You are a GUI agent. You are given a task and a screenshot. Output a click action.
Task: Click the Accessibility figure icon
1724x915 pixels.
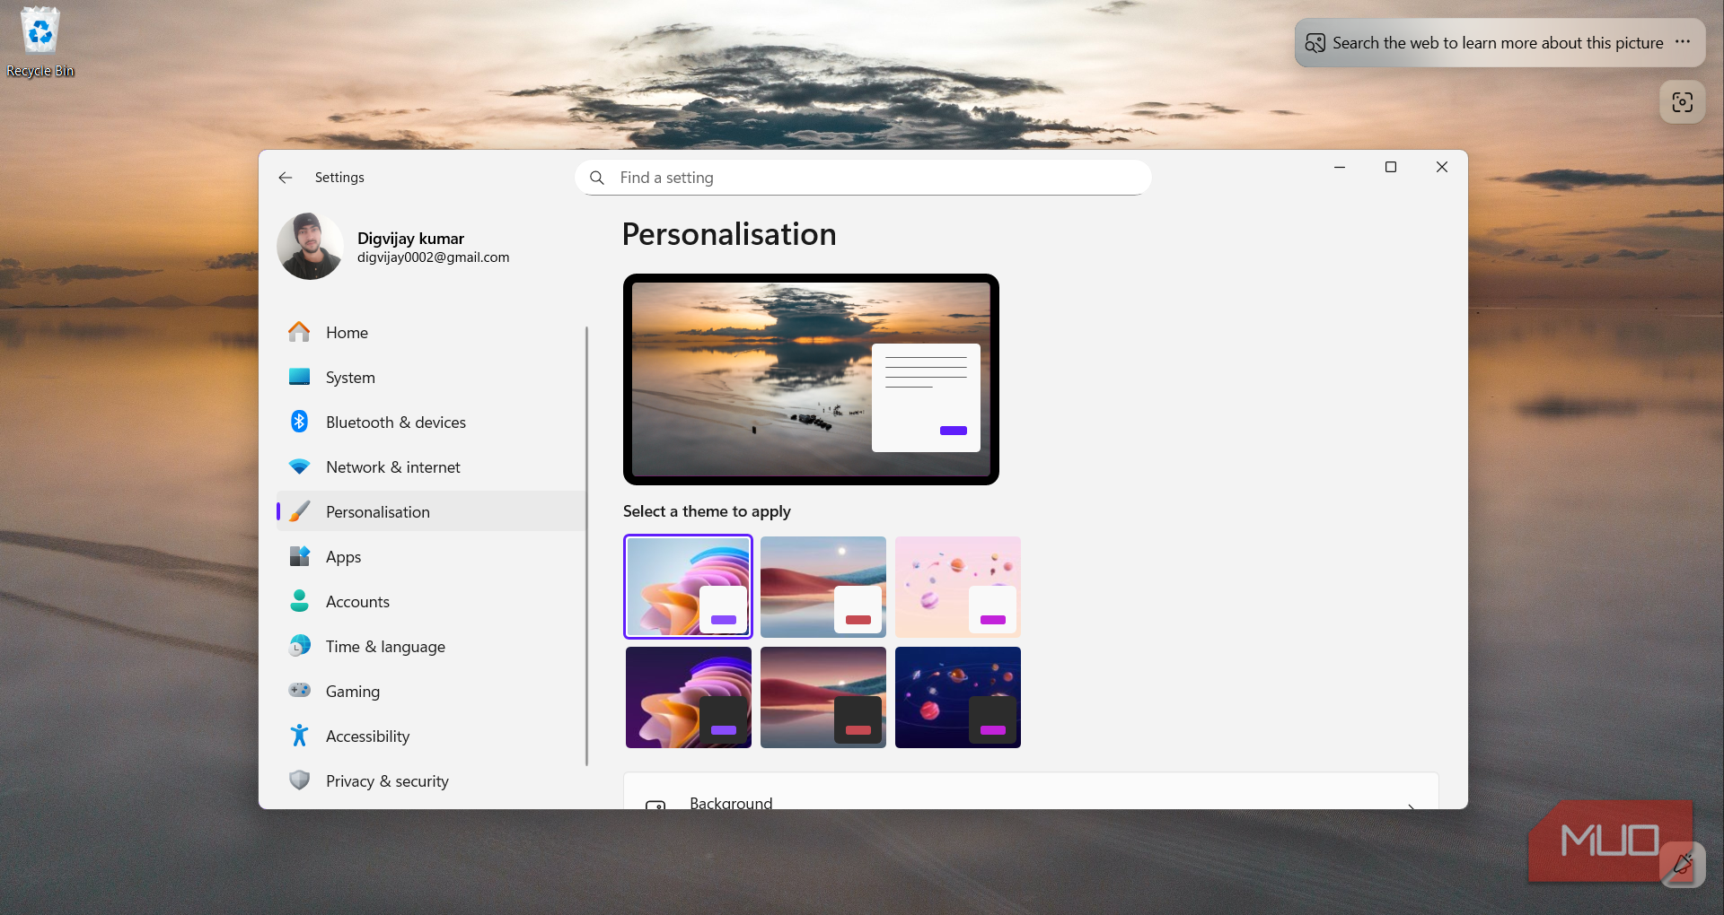tap(299, 736)
